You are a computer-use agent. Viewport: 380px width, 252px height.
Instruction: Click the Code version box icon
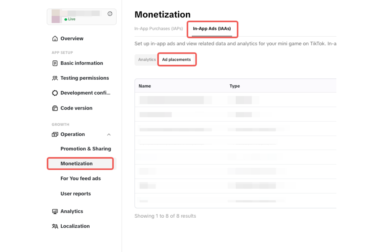(x=55, y=108)
